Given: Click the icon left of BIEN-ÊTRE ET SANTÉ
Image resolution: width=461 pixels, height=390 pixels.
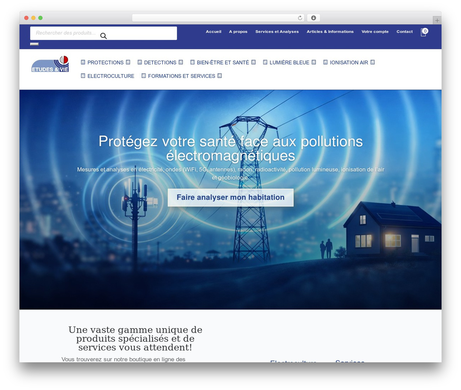Looking at the screenshot, I should point(193,62).
